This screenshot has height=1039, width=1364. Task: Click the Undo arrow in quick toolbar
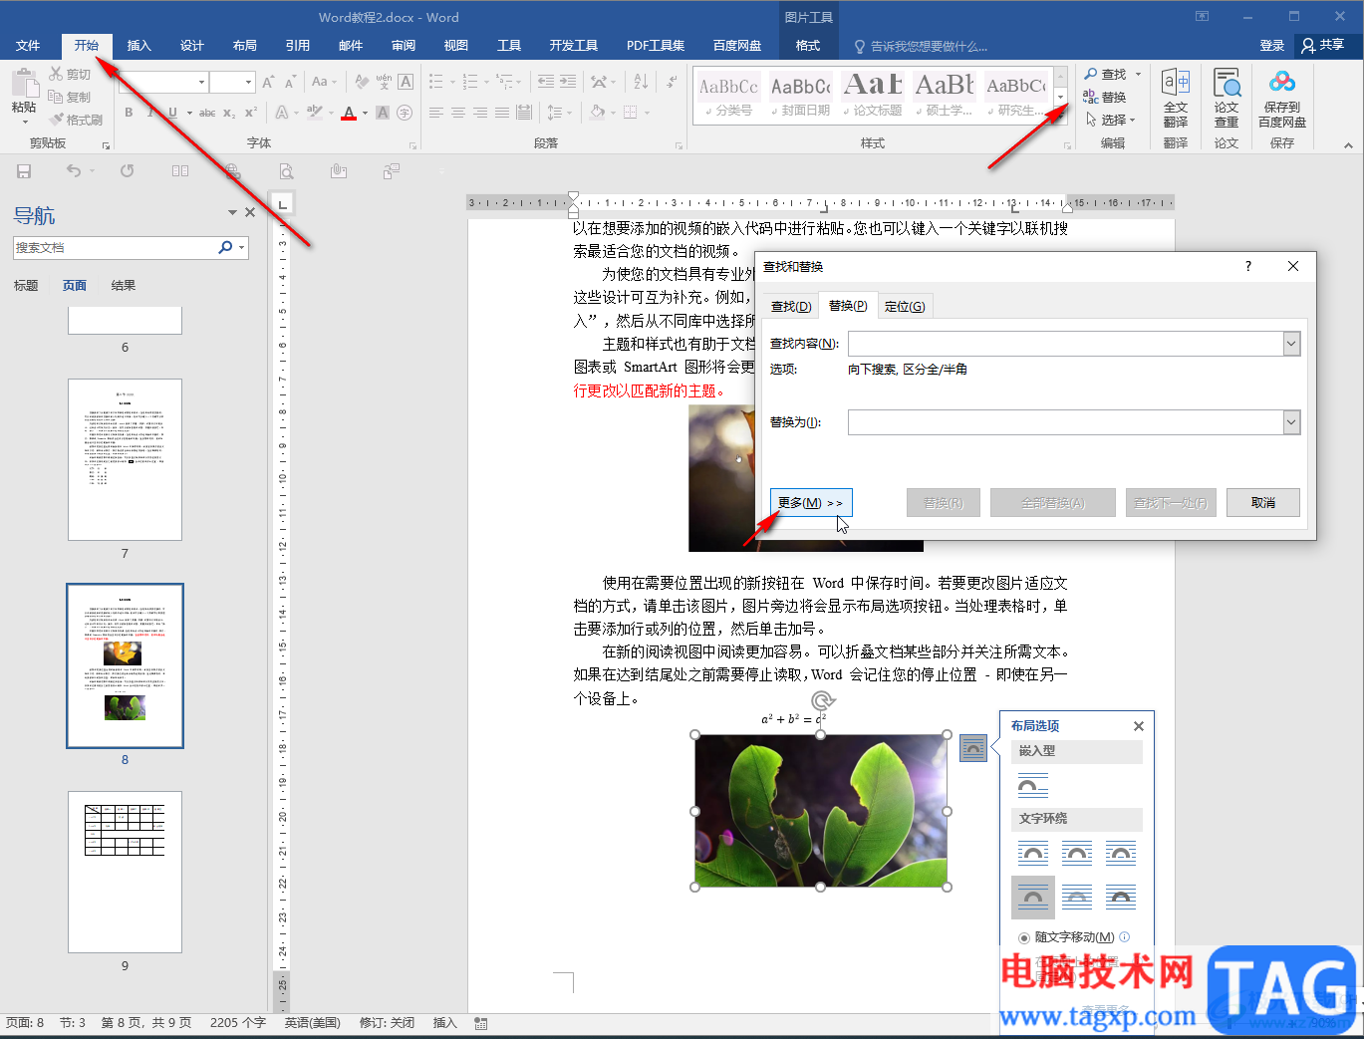[x=74, y=171]
